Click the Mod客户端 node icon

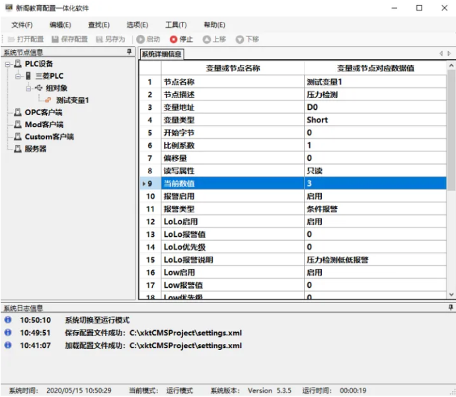[x=18, y=124]
